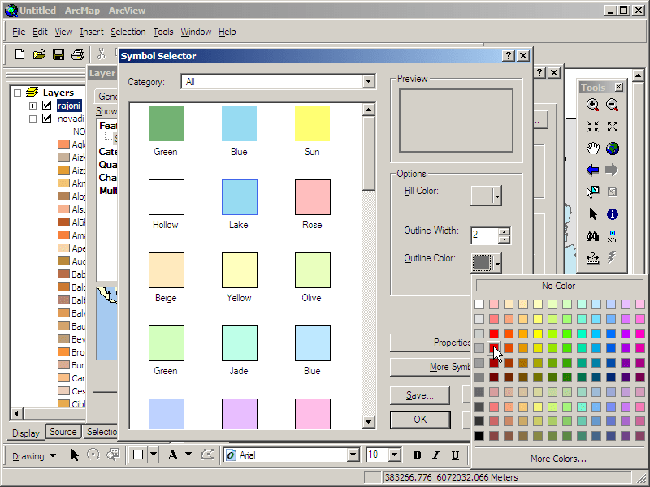
Task: Click the Properties button
Action: pos(431,343)
